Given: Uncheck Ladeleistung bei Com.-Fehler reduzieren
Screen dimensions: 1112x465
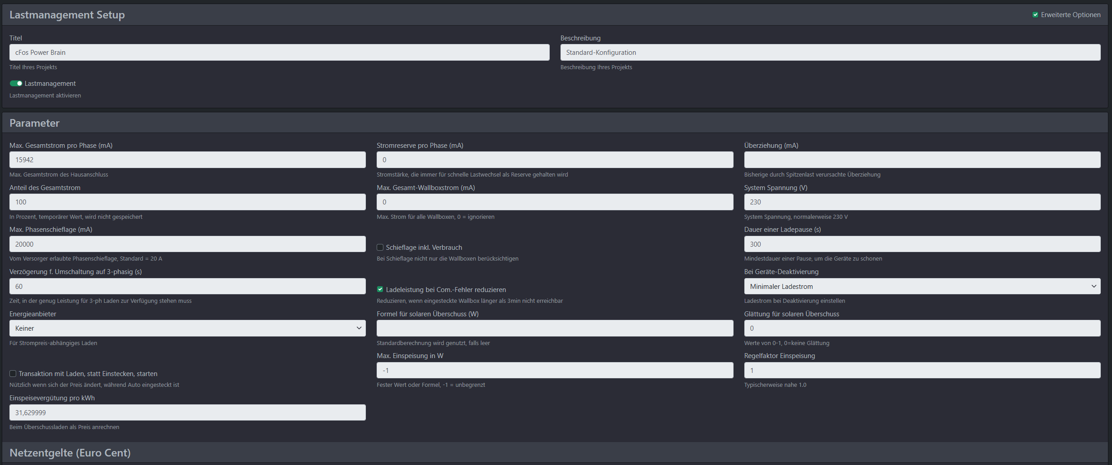Looking at the screenshot, I should 380,289.
